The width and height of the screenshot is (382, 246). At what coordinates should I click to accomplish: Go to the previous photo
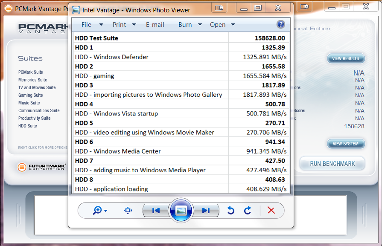(x=155, y=210)
